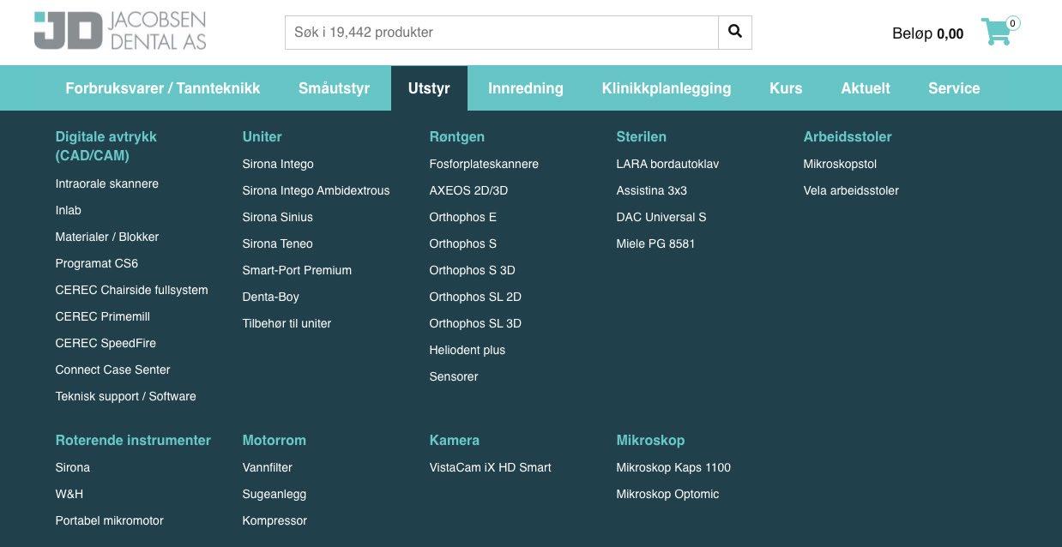
Task: Open the shopping cart icon
Action: (999, 32)
